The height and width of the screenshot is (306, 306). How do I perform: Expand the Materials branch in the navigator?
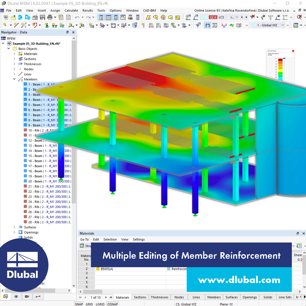[x=14, y=54]
